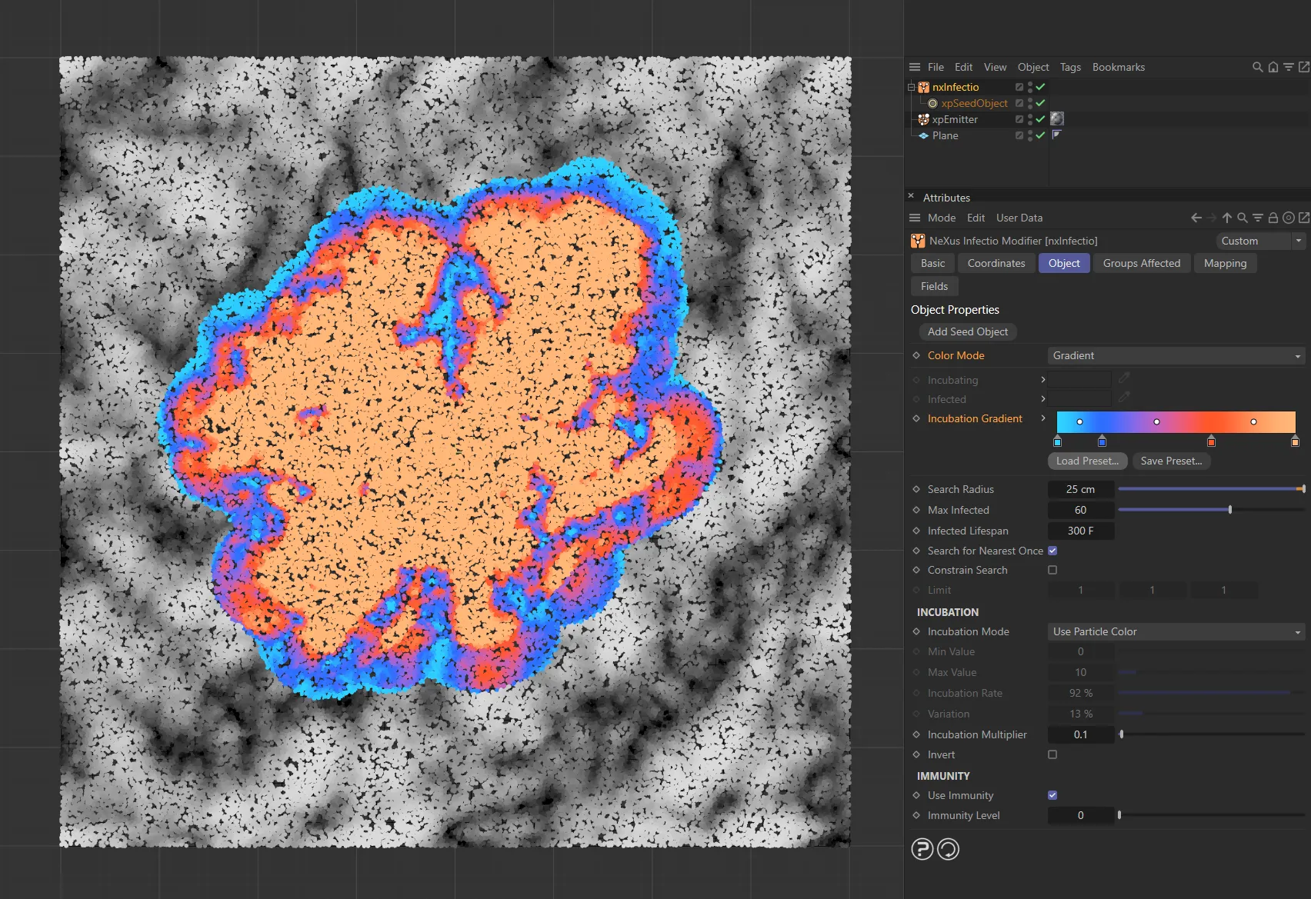
Task: Click the Max Infected slider handle
Action: point(1230,510)
